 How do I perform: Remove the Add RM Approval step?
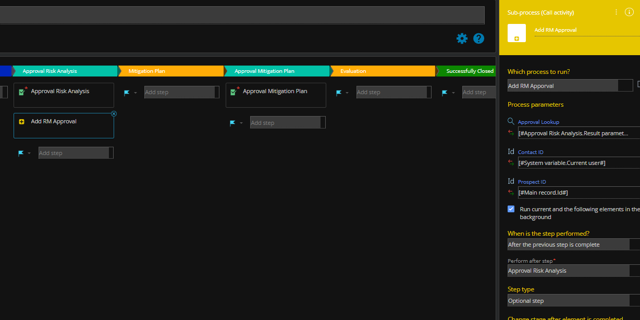[x=114, y=113]
